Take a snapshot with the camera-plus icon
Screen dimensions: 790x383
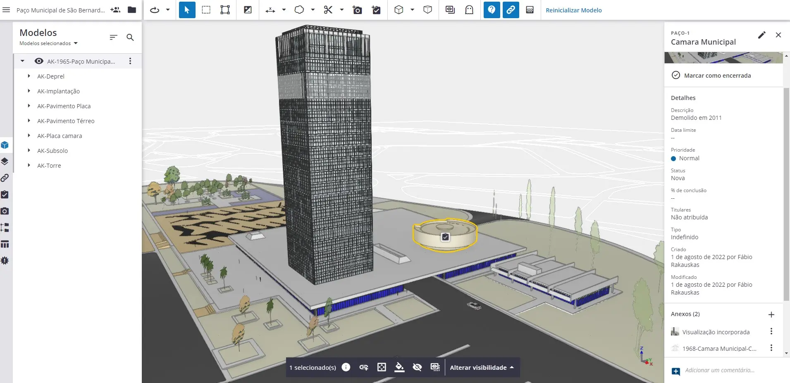[357, 10]
